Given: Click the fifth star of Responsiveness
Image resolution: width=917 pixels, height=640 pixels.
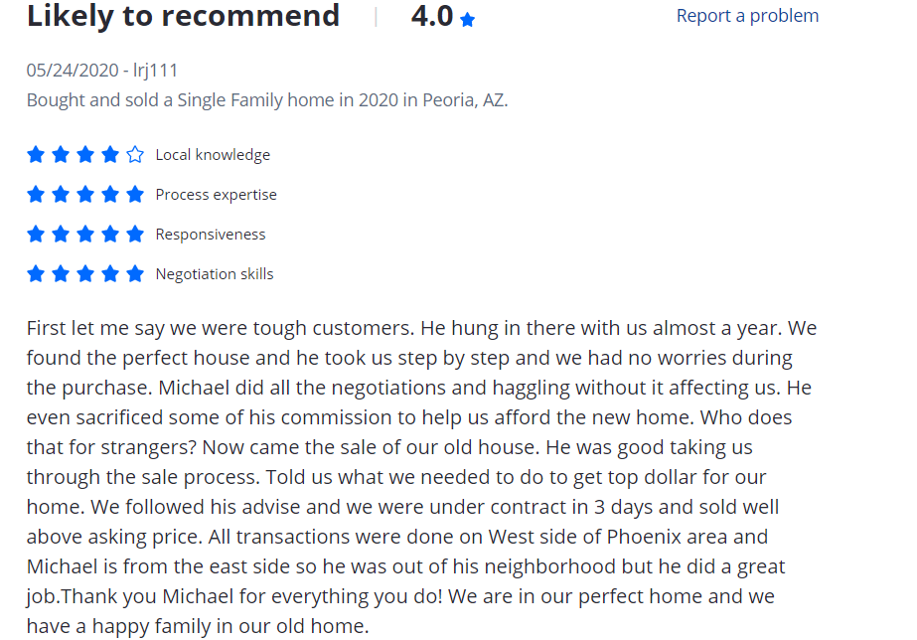Looking at the screenshot, I should (135, 234).
